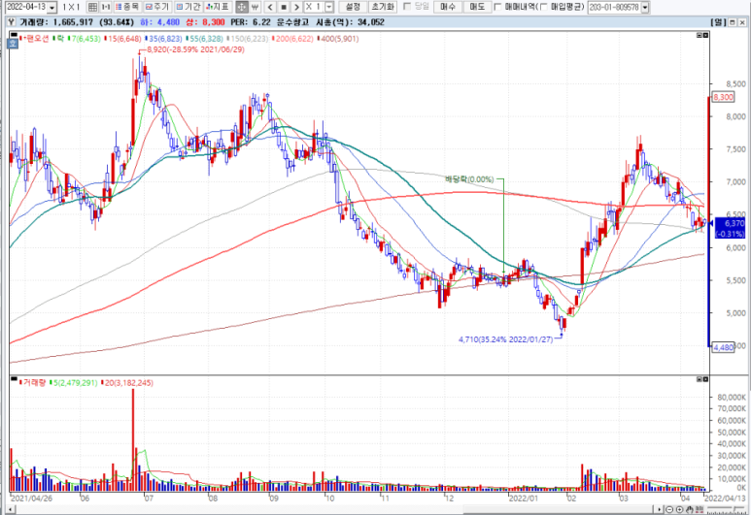The height and width of the screenshot is (515, 751).
Task: Click the 매도 sell button
Action: click(x=477, y=7)
